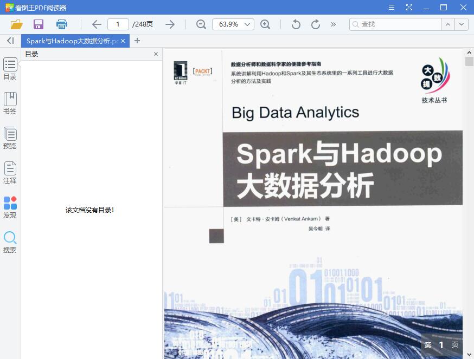Open a new tab with the plus button
This screenshot has height=359, width=474.
pyautogui.click(x=137, y=40)
